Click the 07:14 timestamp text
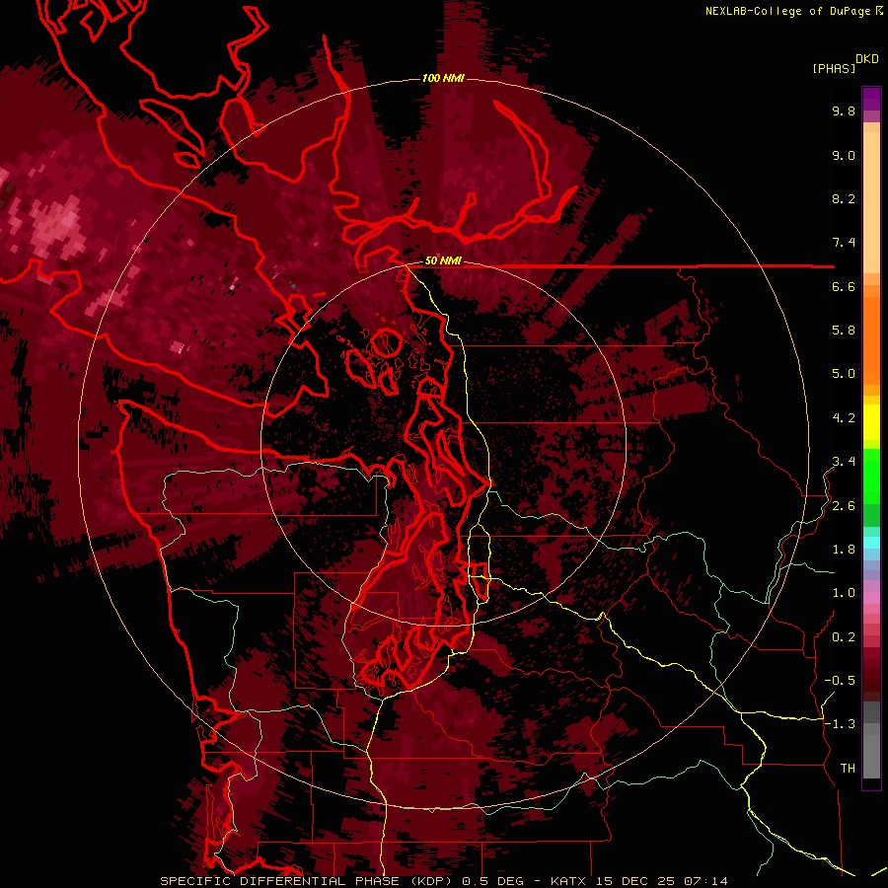 (705, 881)
